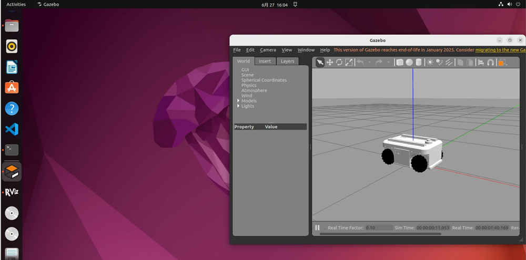Open the Activities overview

tap(16, 4)
